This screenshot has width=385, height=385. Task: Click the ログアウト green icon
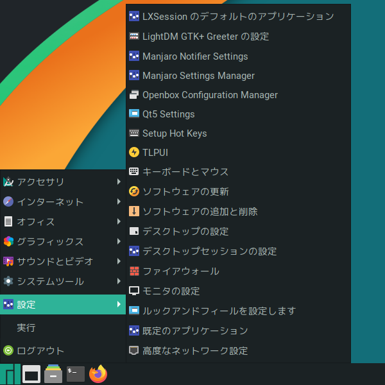coord(8,350)
